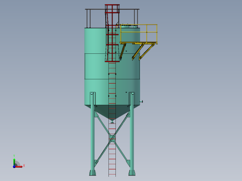242x181 pixels.
Task: Select the red ladder safety cage
Action: (112, 33)
